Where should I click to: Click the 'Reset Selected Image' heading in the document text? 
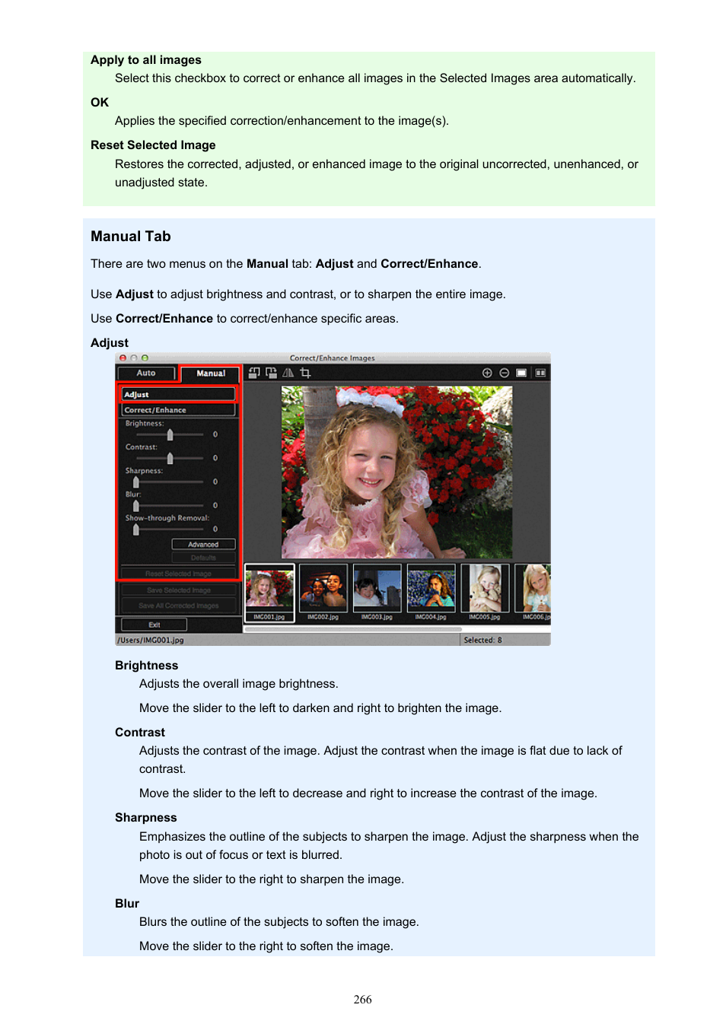pyautogui.click(x=153, y=145)
